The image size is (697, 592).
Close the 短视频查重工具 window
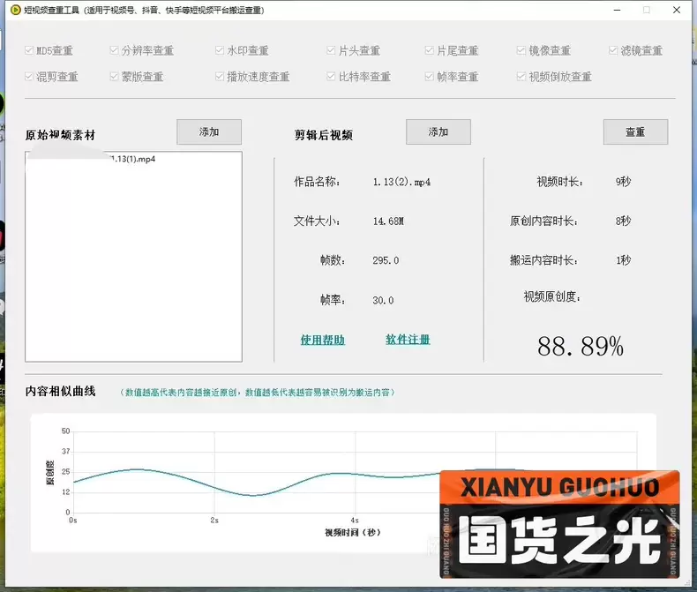coord(677,10)
